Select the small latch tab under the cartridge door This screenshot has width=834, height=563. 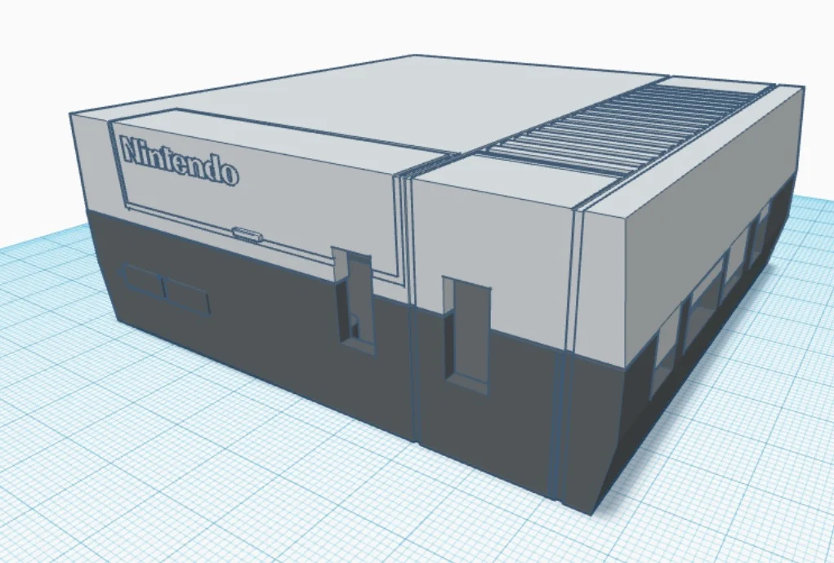point(246,234)
